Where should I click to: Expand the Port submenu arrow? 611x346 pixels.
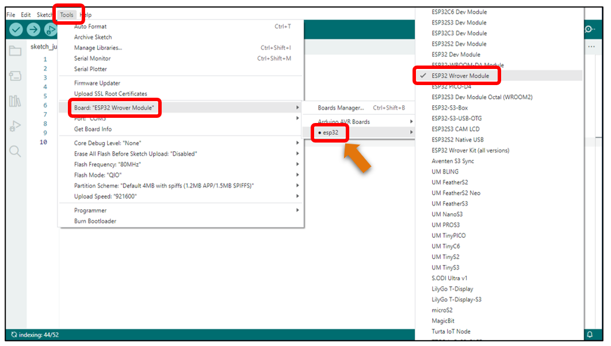coord(297,118)
